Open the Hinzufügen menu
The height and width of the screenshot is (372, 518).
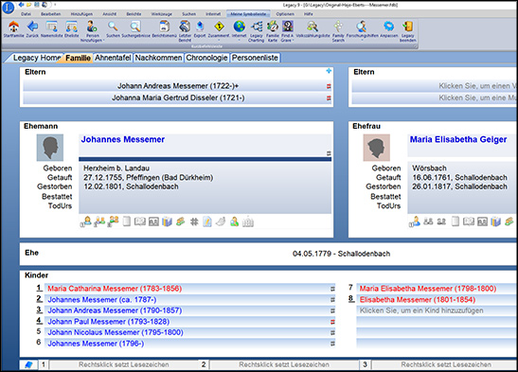[x=81, y=14]
